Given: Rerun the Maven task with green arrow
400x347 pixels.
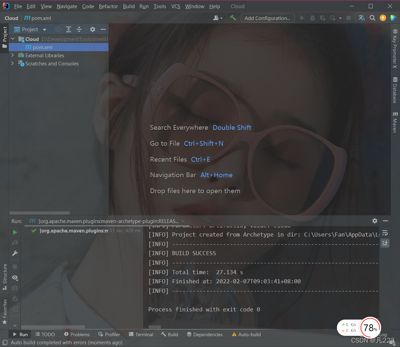Looking at the screenshot, I should pos(15,232).
